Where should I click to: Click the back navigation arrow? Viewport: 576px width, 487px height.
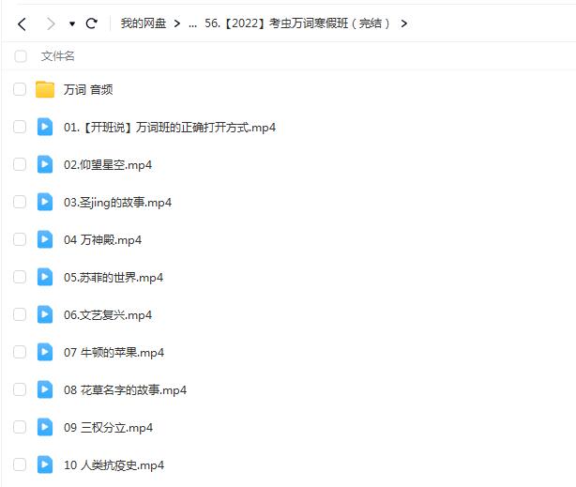pos(23,23)
